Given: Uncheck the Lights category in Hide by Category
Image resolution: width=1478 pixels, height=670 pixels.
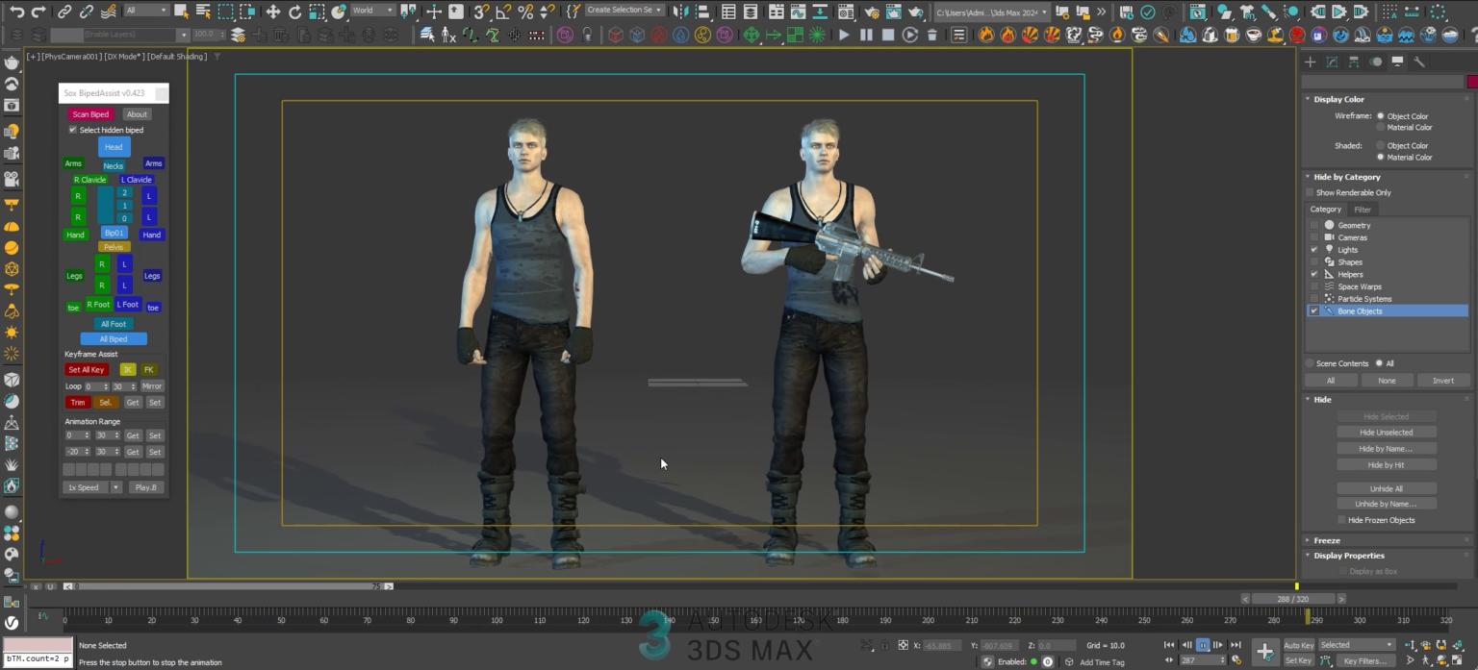Looking at the screenshot, I should click(x=1314, y=250).
